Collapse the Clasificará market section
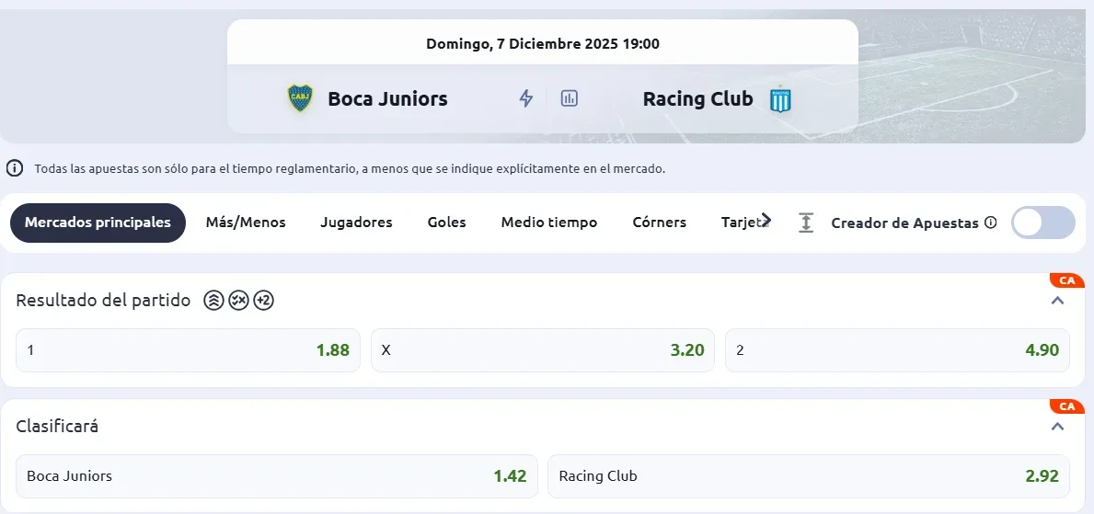Screen dimensions: 1094x514 tap(1057, 427)
